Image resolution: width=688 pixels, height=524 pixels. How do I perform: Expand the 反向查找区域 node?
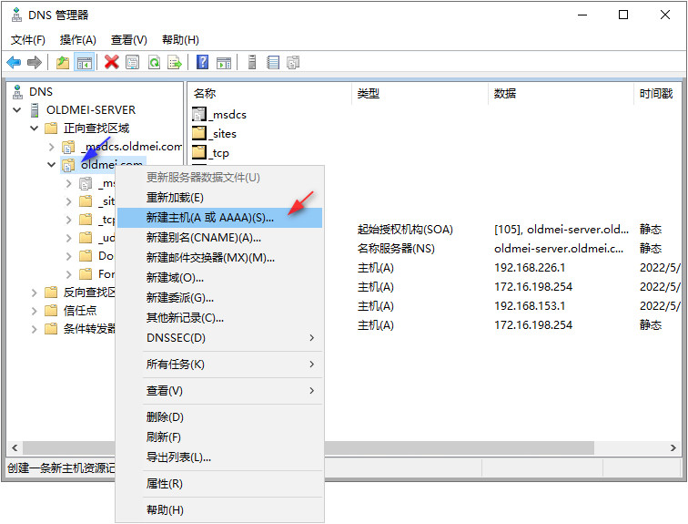point(35,293)
